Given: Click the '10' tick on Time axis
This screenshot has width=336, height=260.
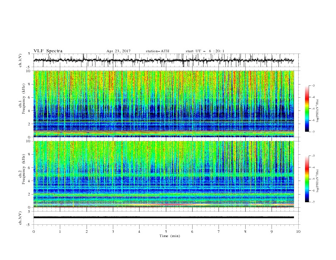Looking at the screenshot, I should (298, 232).
